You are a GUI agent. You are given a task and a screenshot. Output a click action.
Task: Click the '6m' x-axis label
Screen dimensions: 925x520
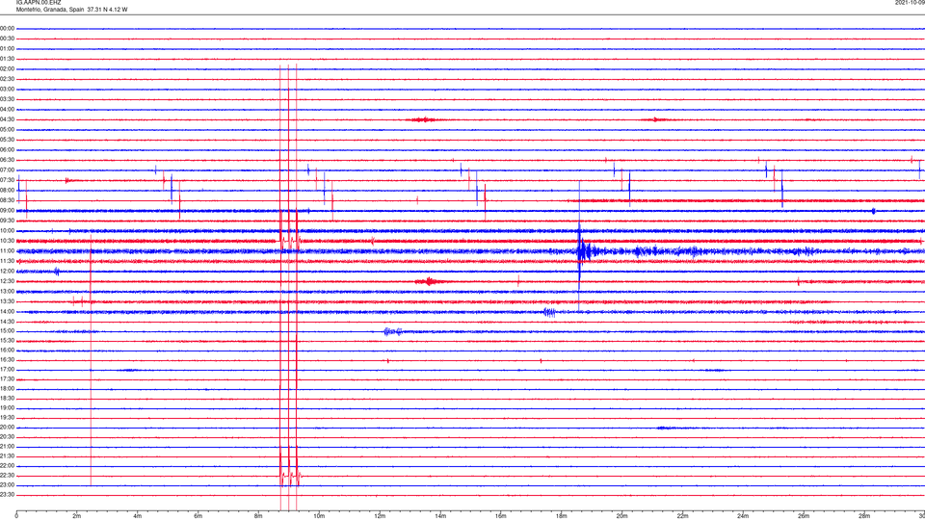pyautogui.click(x=198, y=516)
